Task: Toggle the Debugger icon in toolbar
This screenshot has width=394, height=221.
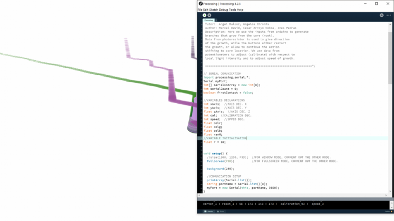Action: pos(382,15)
